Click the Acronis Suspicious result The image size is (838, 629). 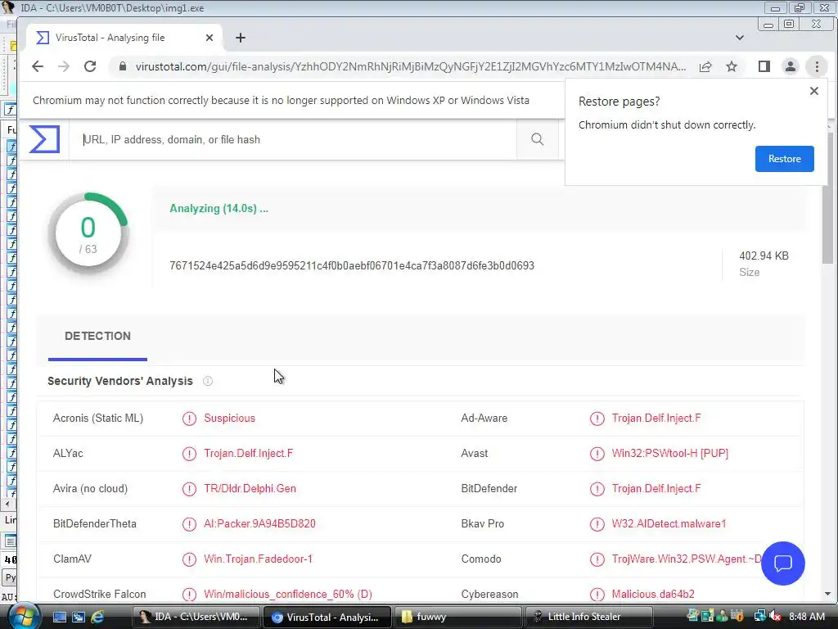pos(229,419)
